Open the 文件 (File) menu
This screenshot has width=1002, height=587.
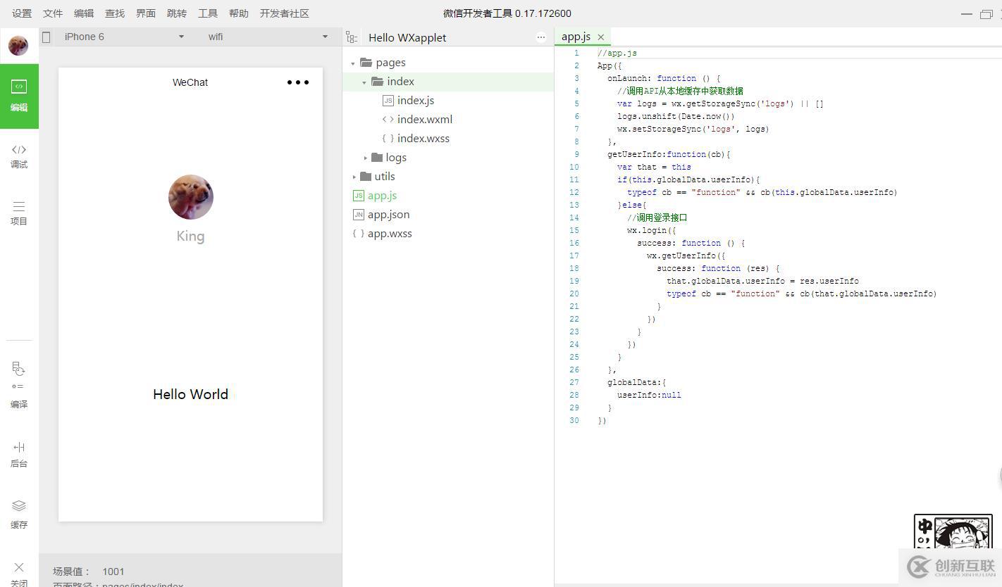coord(53,13)
